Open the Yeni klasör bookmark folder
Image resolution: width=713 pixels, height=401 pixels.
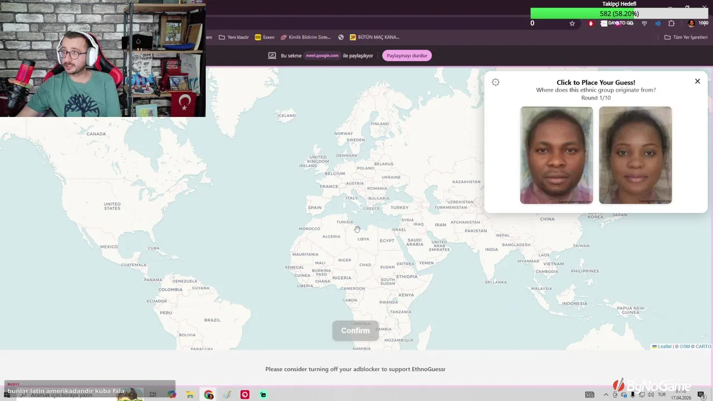click(234, 37)
